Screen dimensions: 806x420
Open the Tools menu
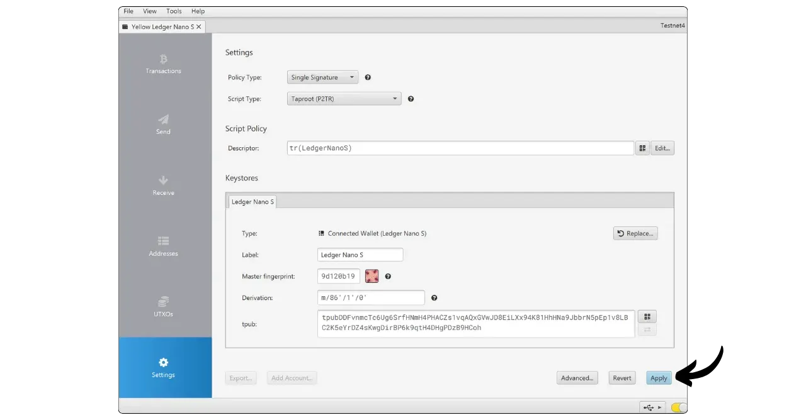tap(174, 11)
